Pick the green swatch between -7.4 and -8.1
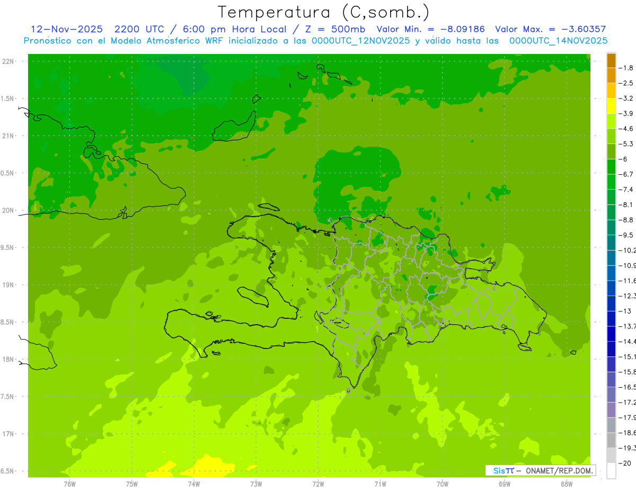Image resolution: width=636 pixels, height=491 pixels. pyautogui.click(x=611, y=197)
